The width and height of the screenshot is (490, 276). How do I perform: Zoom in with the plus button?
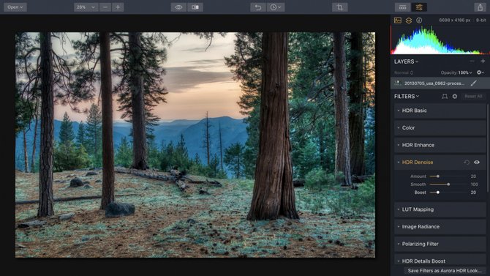[118, 7]
